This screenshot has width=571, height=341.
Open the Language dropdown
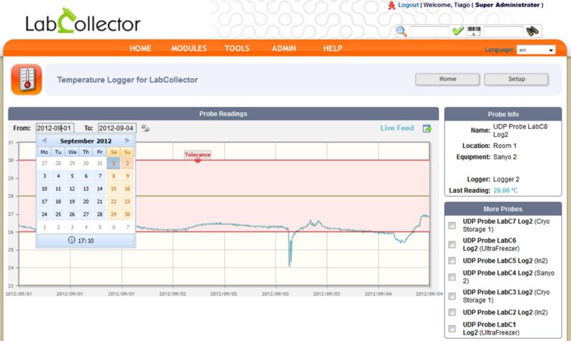536,50
